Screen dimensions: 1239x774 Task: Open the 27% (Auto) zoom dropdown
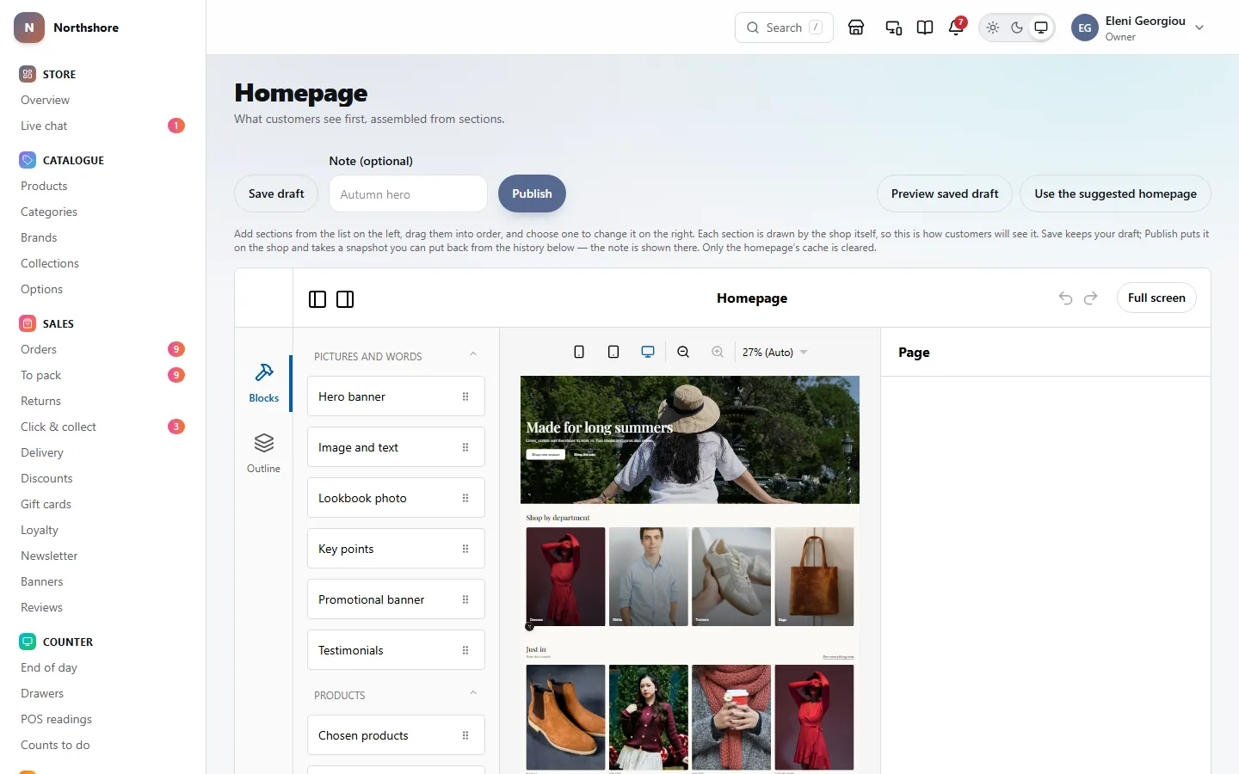tap(775, 353)
